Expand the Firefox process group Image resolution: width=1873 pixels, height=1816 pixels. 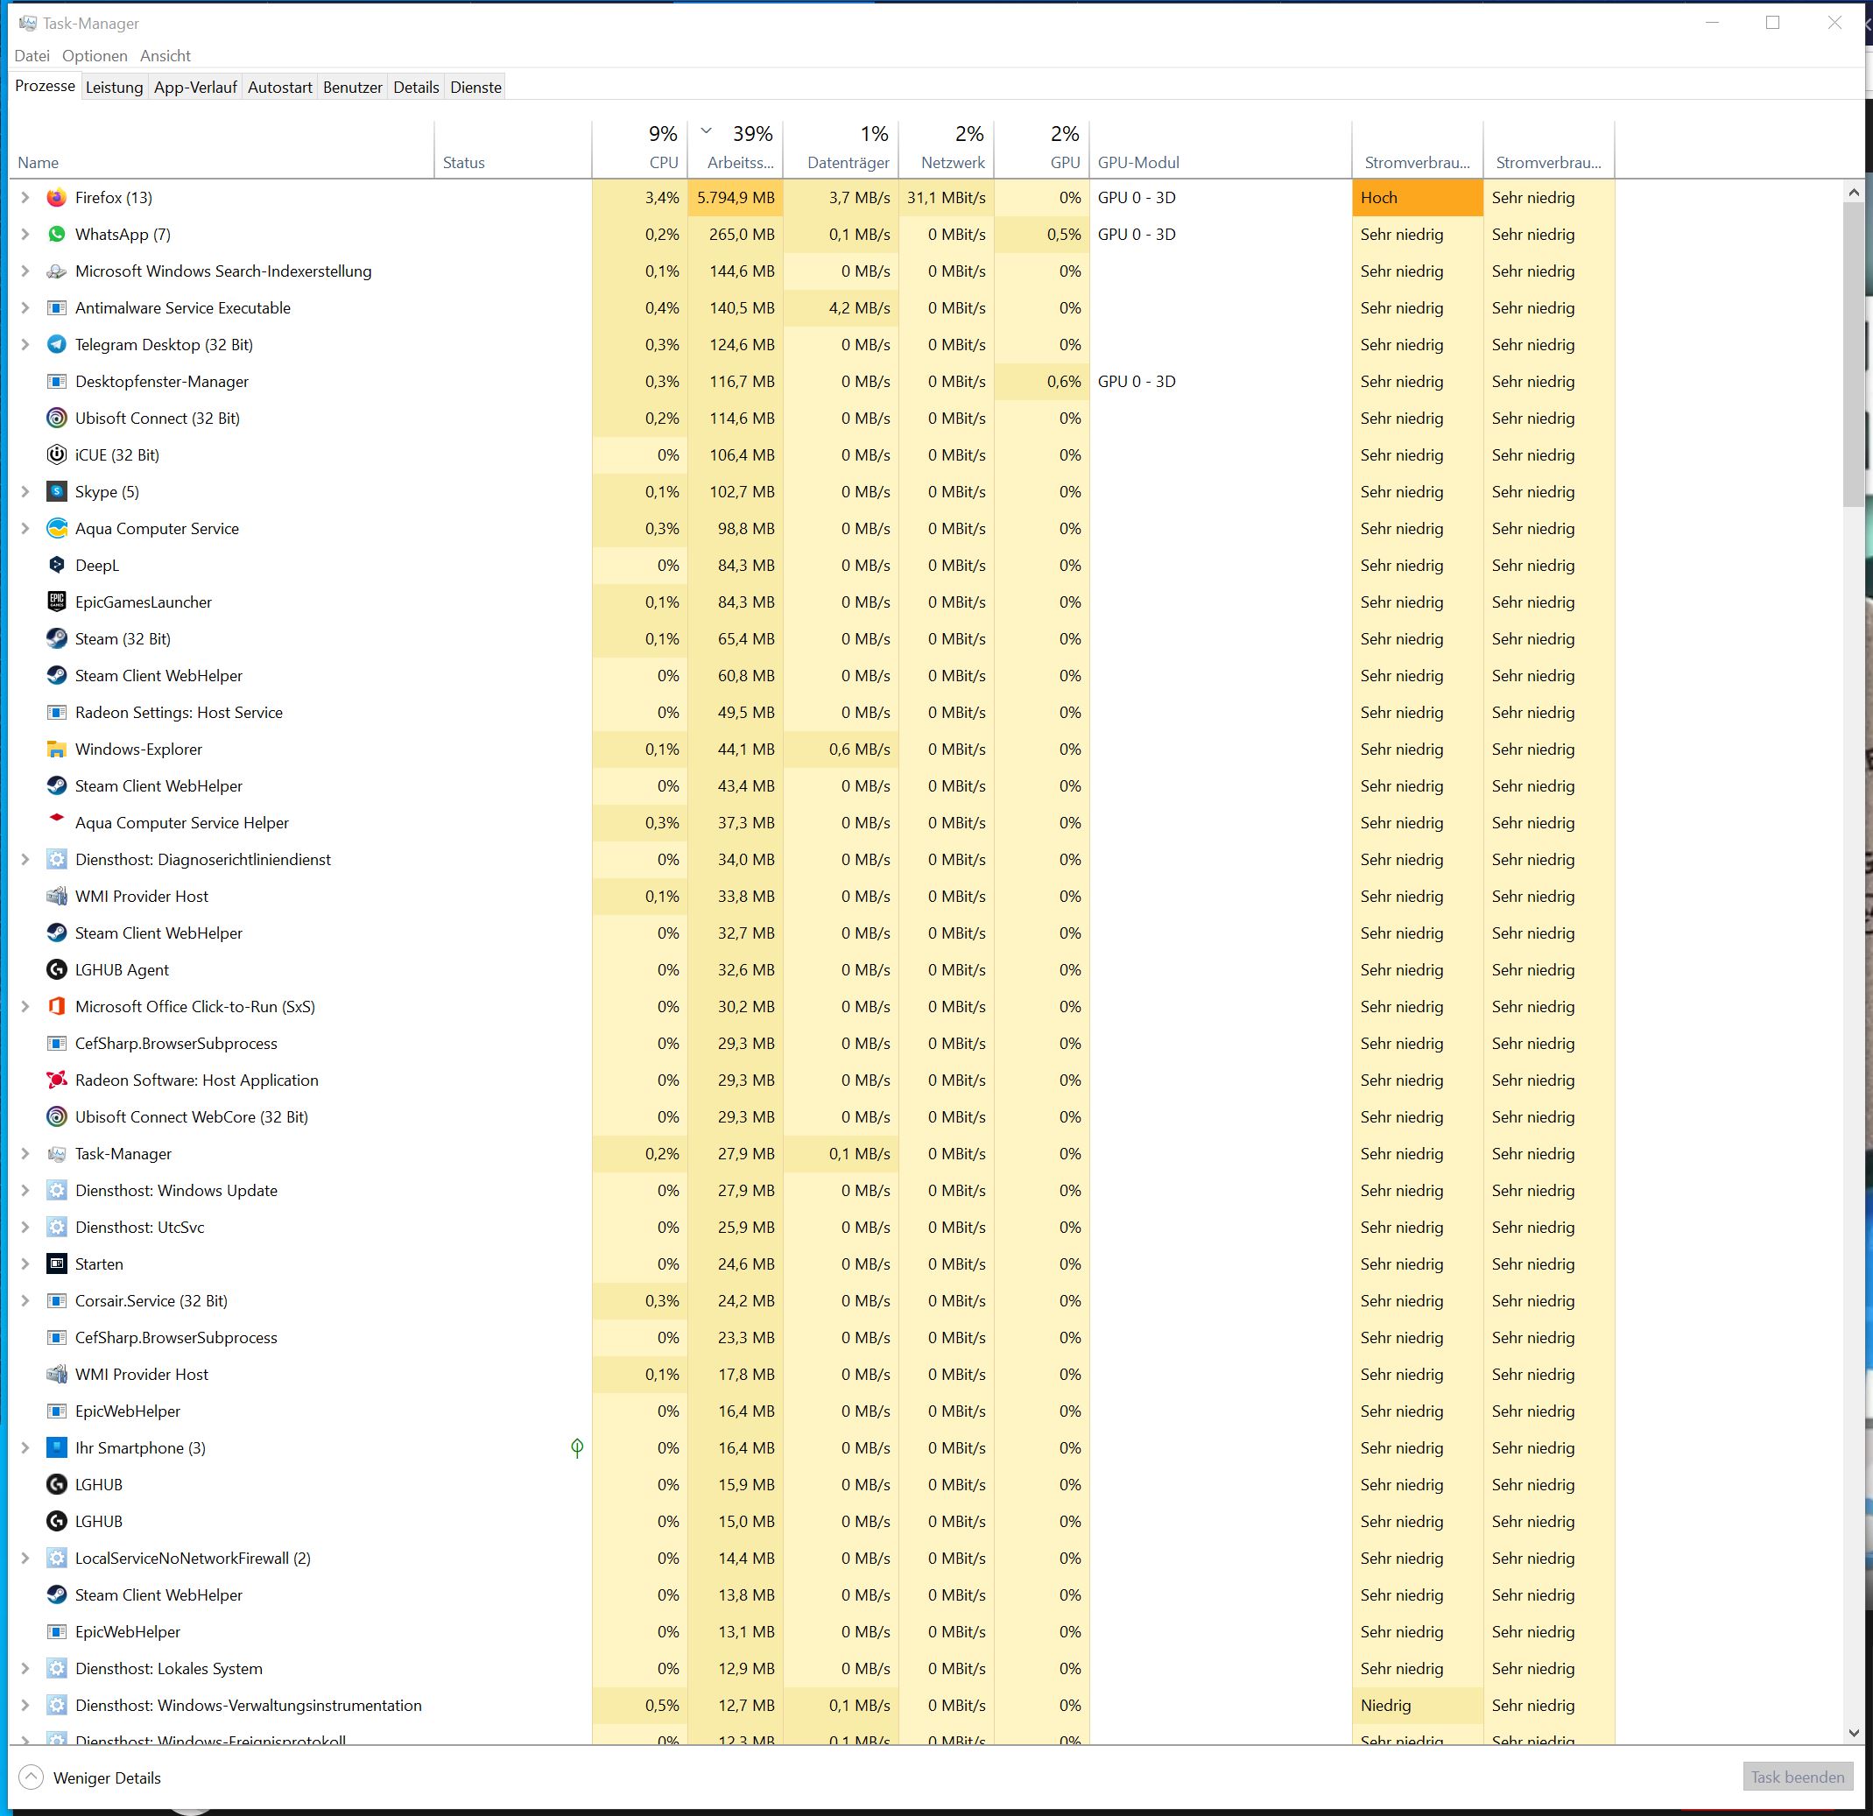pos(25,198)
